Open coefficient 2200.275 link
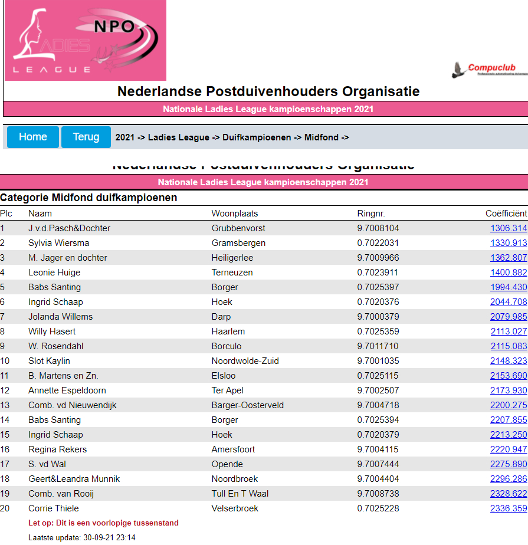The height and width of the screenshot is (545, 528). tap(509, 405)
